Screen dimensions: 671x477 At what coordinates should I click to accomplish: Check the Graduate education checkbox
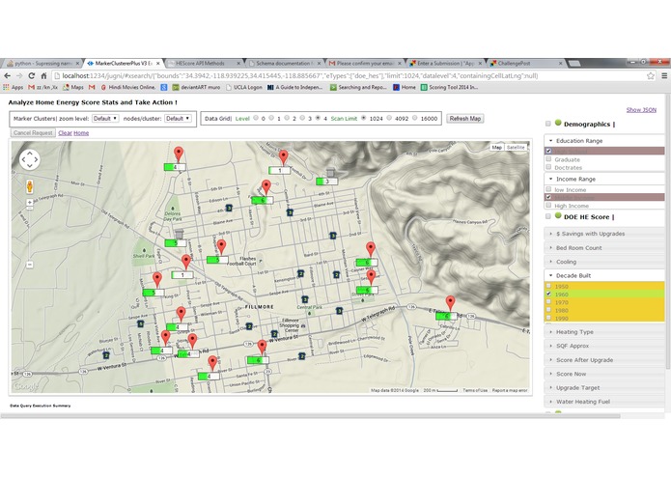pyautogui.click(x=548, y=159)
